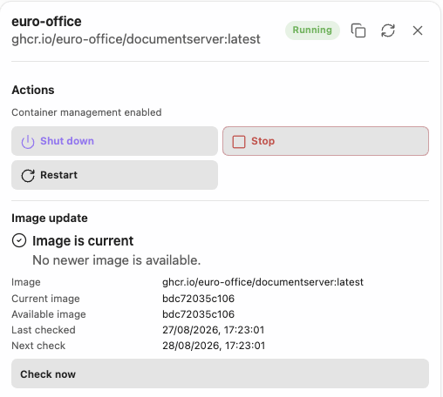This screenshot has height=397, width=443.
Task: Click the Current image hash bdc72035c106
Action: coord(198,299)
